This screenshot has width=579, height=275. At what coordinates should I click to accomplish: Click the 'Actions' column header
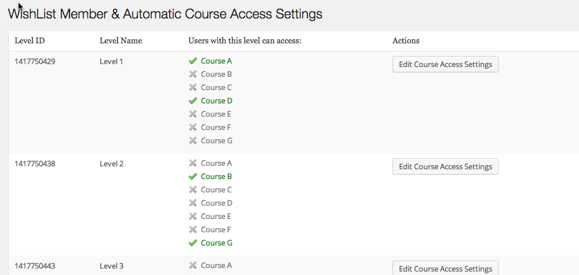click(406, 40)
